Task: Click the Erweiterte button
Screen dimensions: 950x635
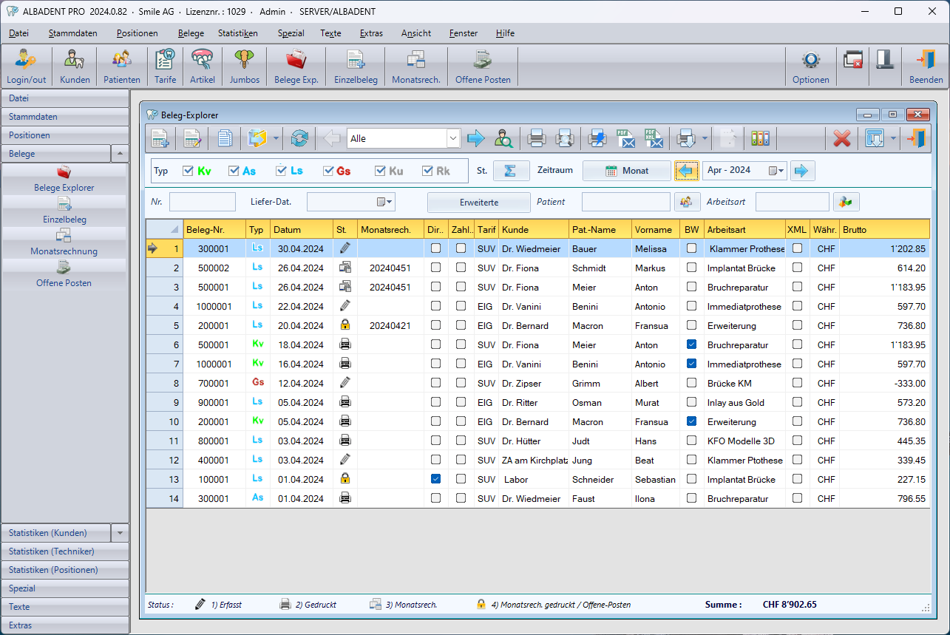Action: [478, 202]
